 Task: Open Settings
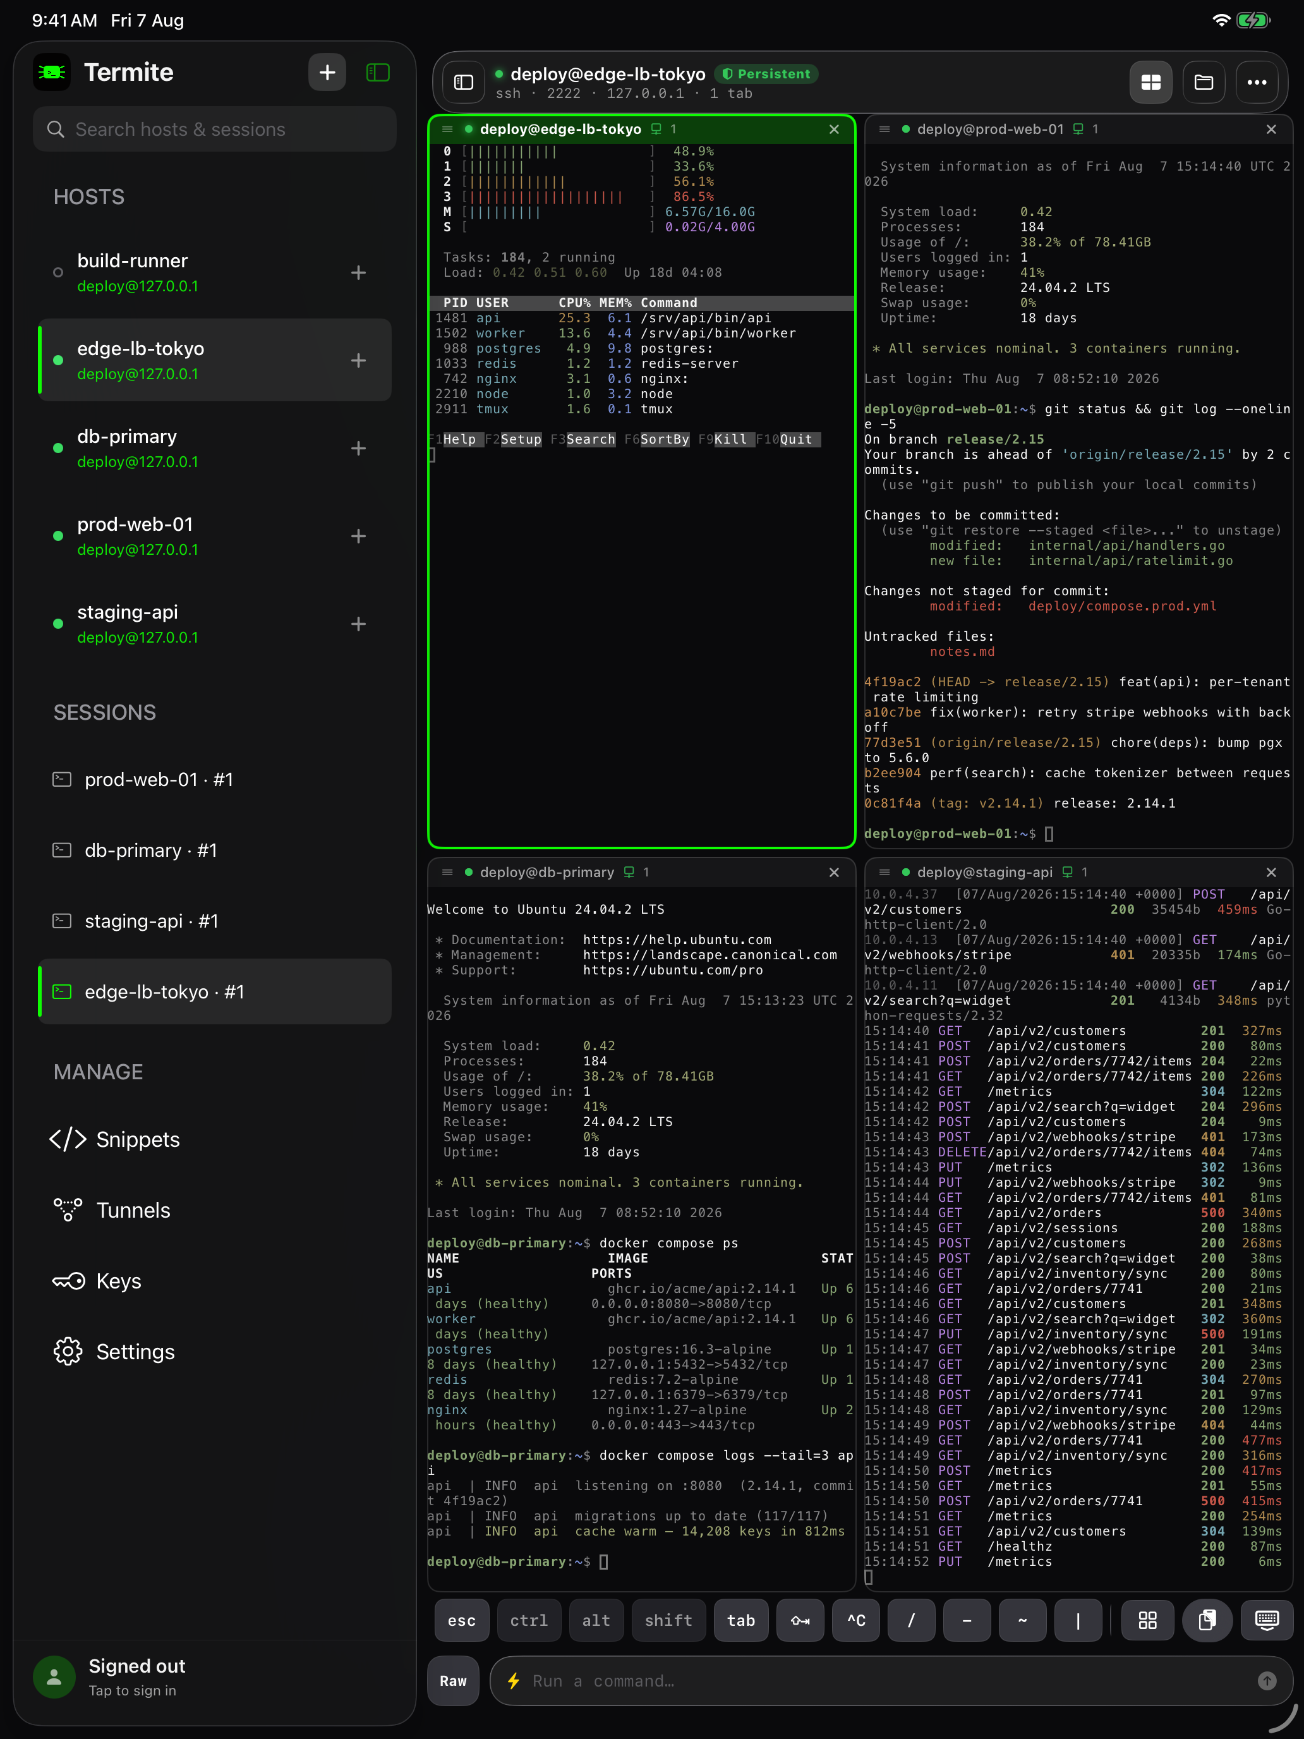pyautogui.click(x=215, y=1352)
